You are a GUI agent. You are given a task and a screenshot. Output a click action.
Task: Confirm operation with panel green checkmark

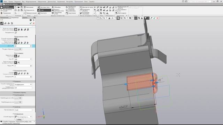click(31, 23)
